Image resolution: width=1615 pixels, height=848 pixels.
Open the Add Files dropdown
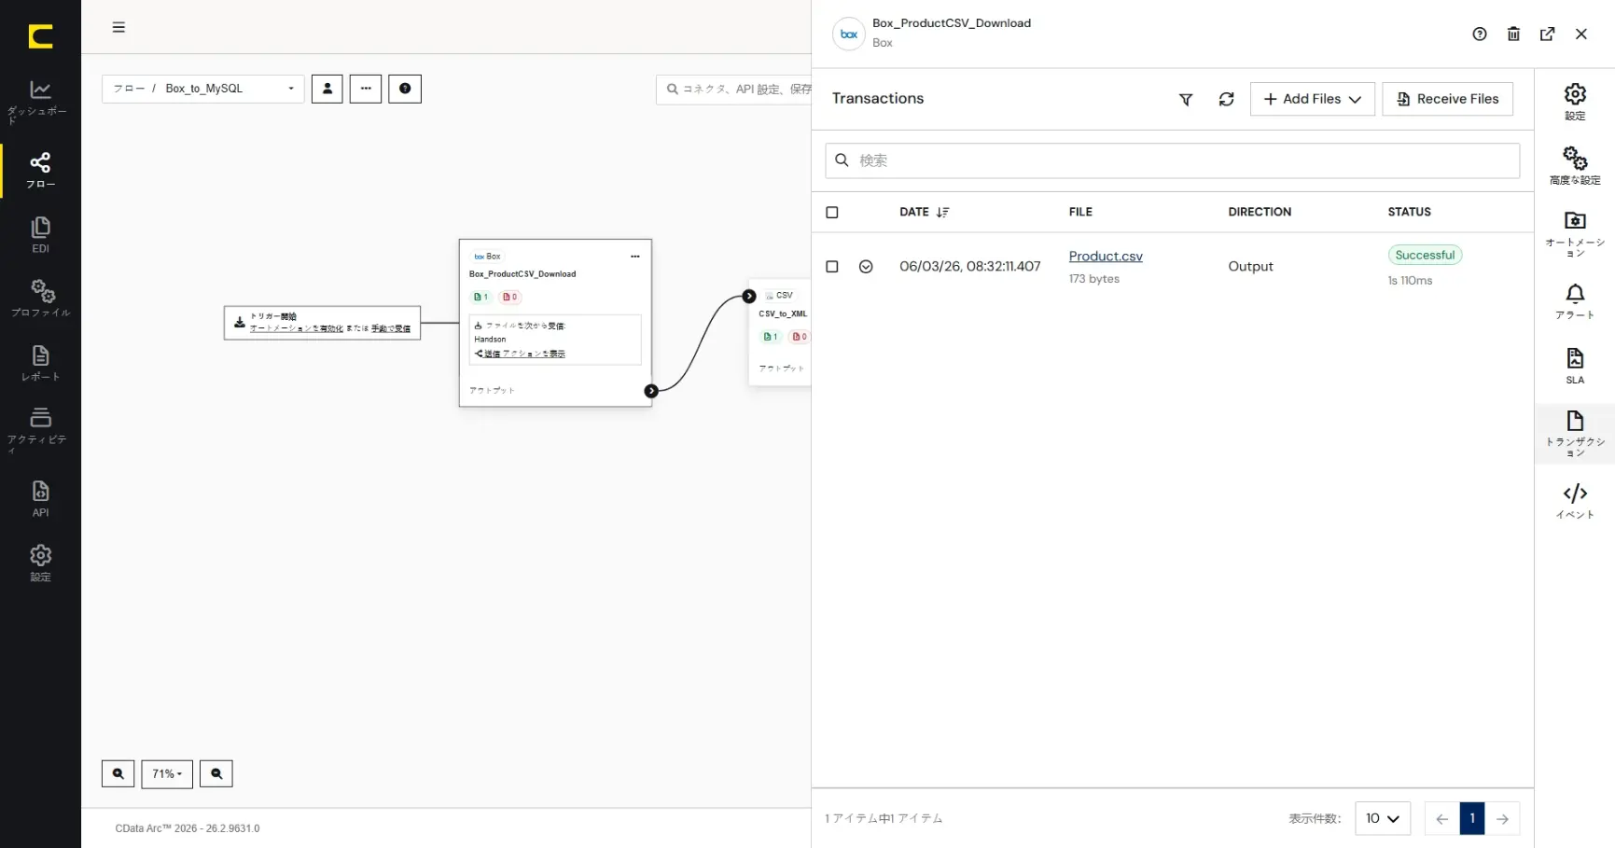tap(1312, 99)
